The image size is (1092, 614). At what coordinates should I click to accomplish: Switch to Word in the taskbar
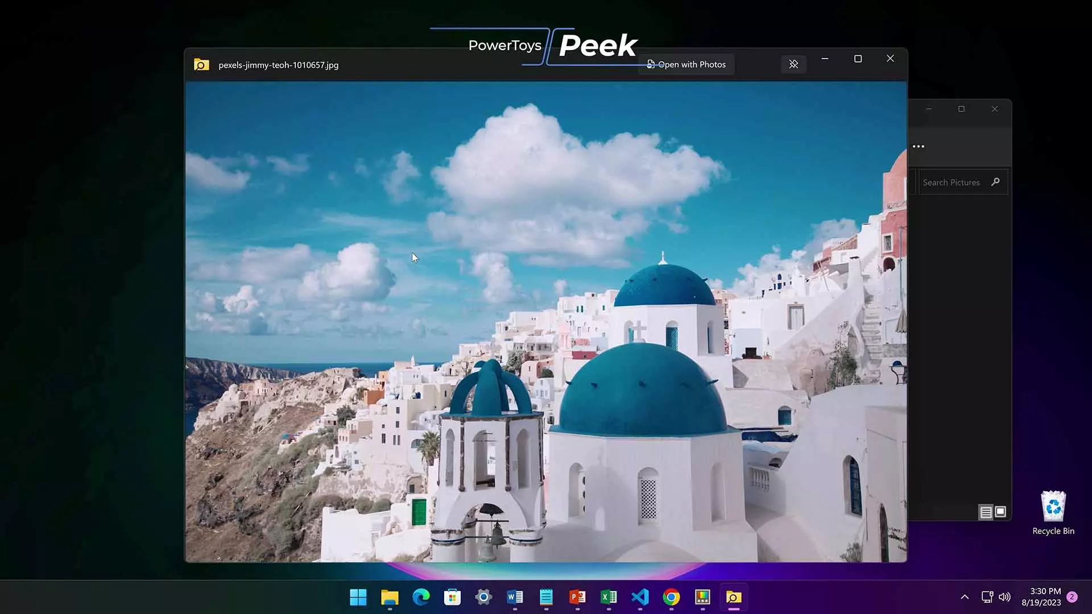[x=515, y=597]
